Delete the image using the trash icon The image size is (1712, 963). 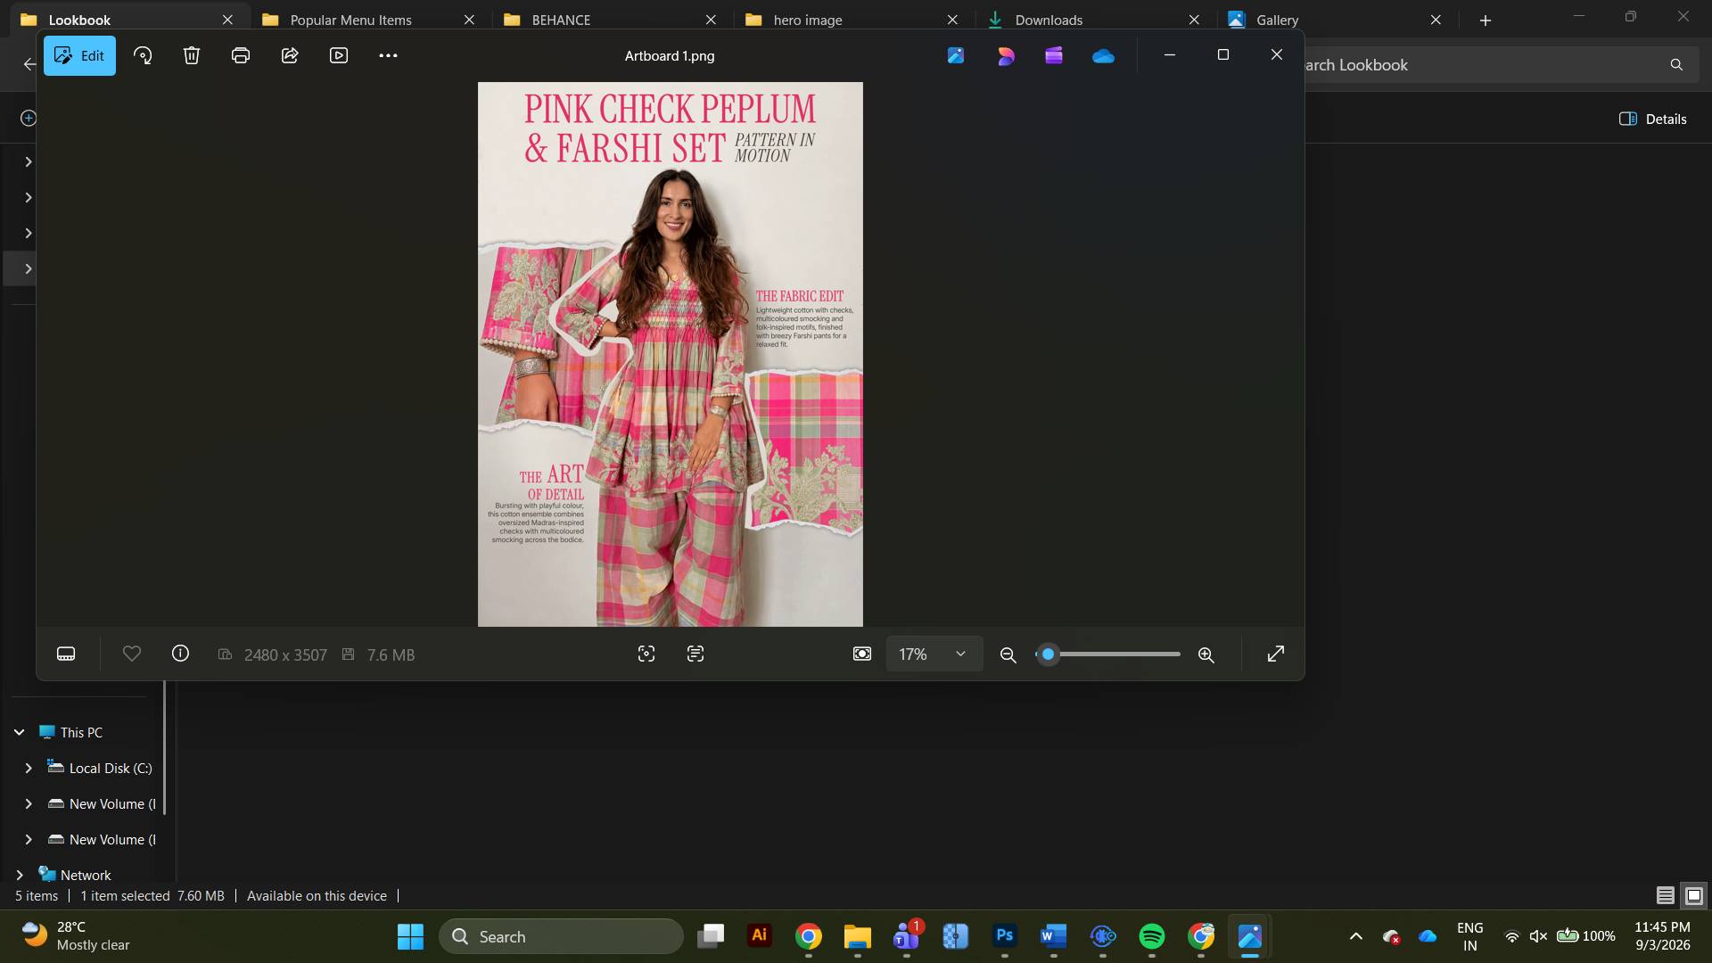click(192, 55)
